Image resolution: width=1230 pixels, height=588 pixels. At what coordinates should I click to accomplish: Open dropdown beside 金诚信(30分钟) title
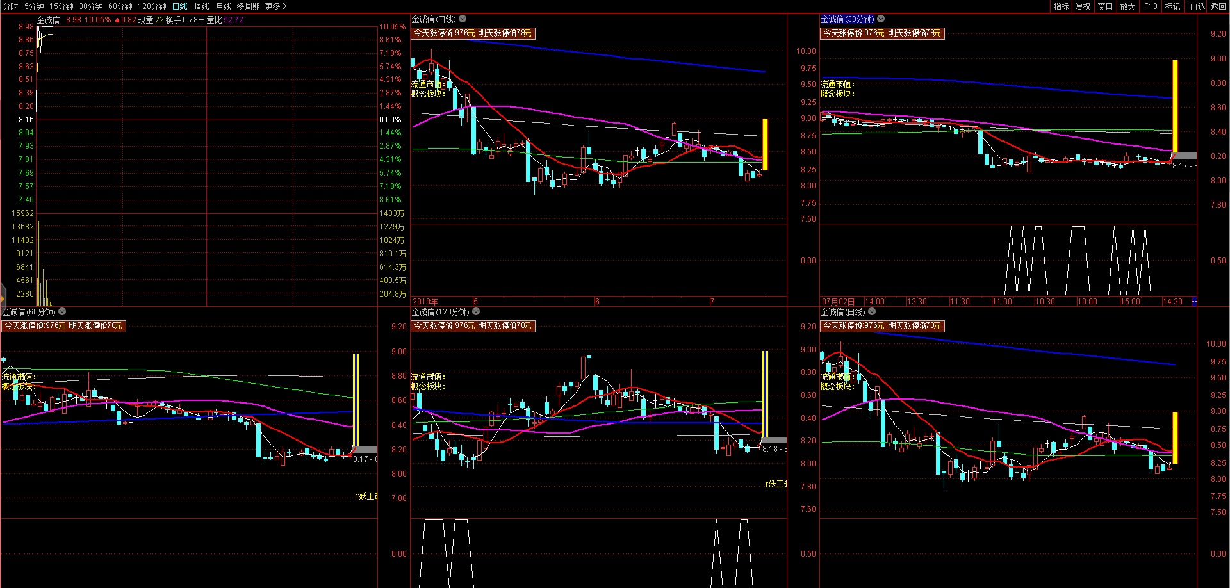click(x=881, y=19)
